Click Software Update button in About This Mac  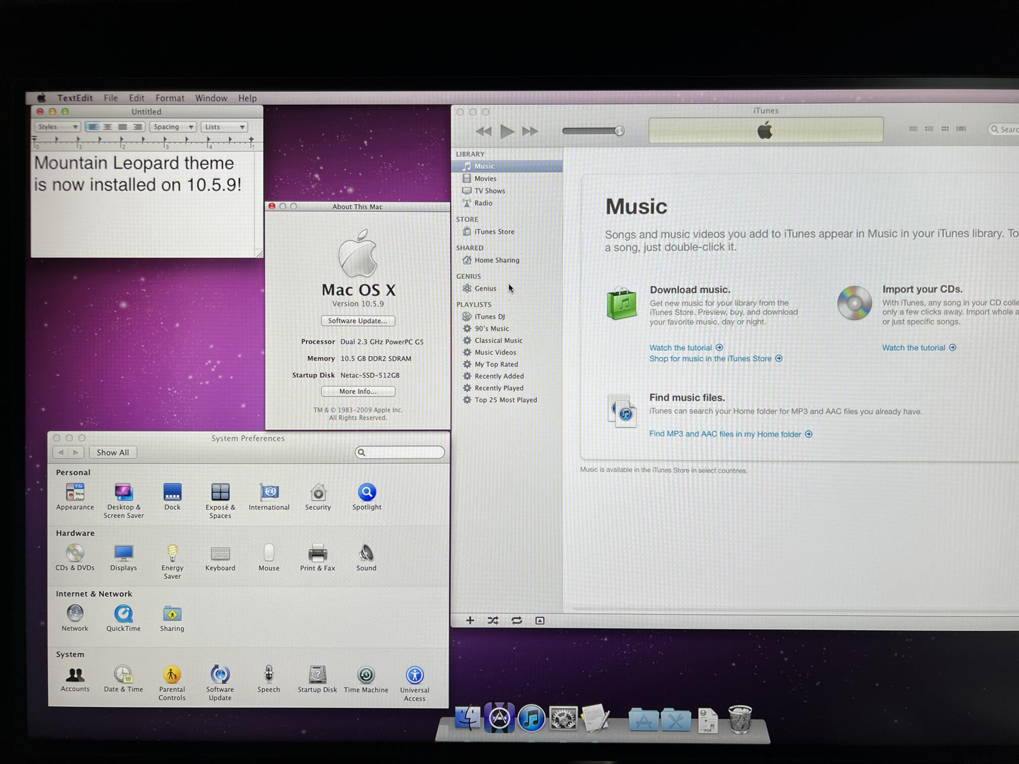click(358, 321)
